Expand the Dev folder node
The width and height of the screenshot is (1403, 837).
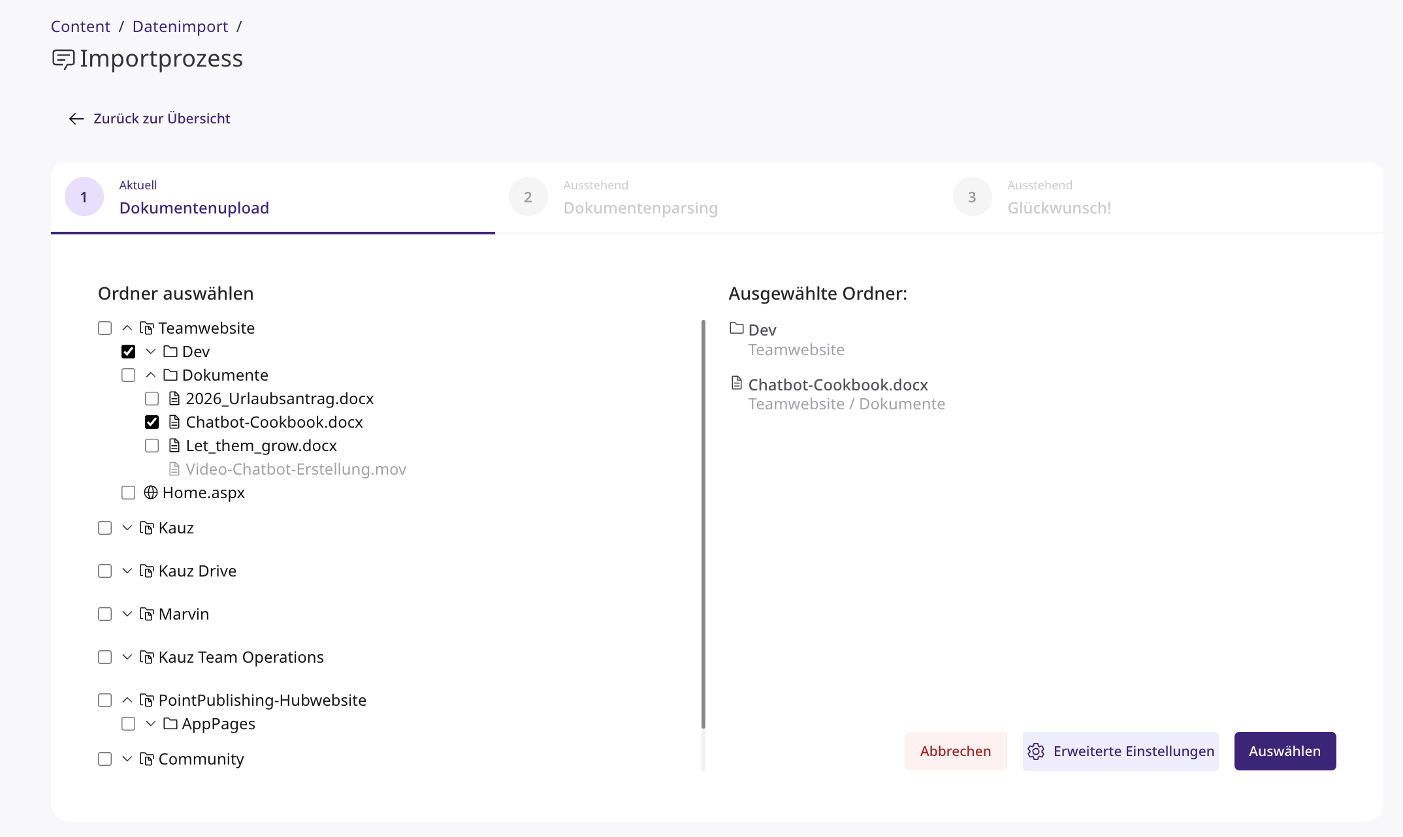pyautogui.click(x=151, y=351)
